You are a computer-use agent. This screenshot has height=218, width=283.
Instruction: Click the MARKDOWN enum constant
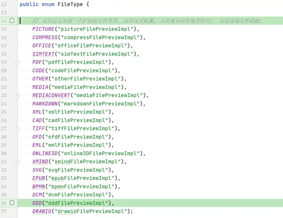pos(45,104)
